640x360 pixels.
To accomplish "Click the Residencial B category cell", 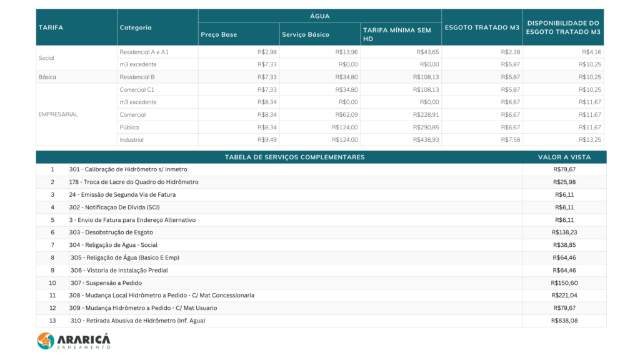I will coord(137,77).
